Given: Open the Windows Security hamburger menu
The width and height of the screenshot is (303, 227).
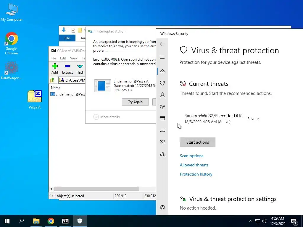Looking at the screenshot, I should click(162, 57).
